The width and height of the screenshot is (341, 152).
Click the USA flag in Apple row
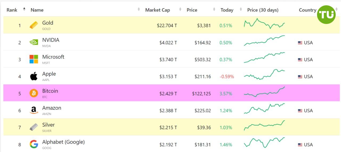click(300, 77)
